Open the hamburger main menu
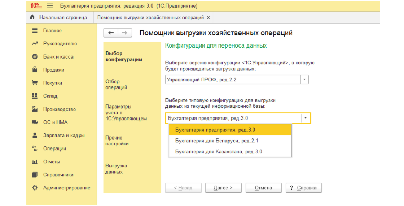The image size is (404, 206). coord(50,6)
